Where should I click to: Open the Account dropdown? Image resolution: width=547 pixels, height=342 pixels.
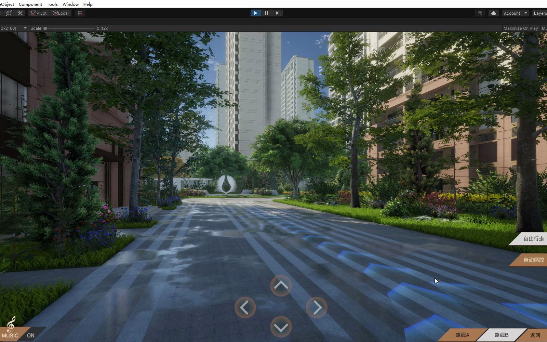tap(515, 13)
